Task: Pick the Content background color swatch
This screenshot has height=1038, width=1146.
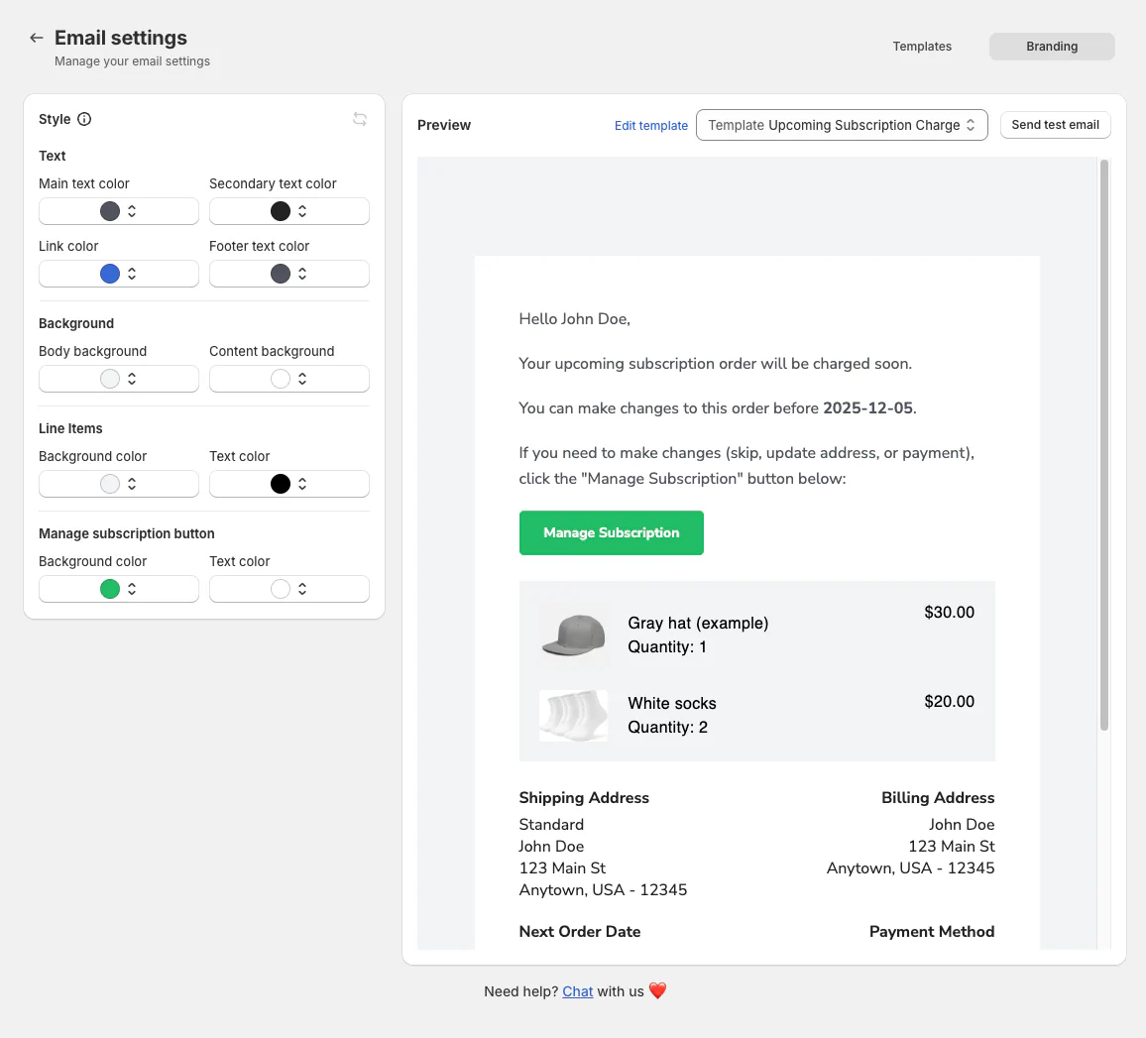Action: [280, 379]
